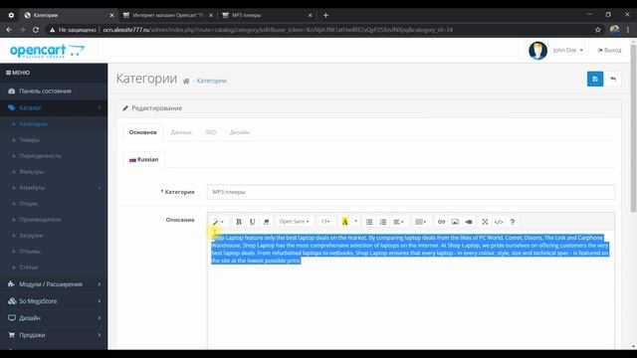Open Фильтры in the sidebar

[x=54, y=172]
